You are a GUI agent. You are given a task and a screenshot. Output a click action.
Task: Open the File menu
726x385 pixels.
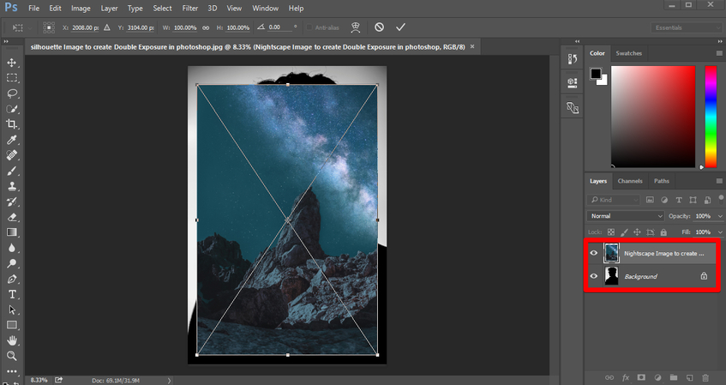[33, 9]
